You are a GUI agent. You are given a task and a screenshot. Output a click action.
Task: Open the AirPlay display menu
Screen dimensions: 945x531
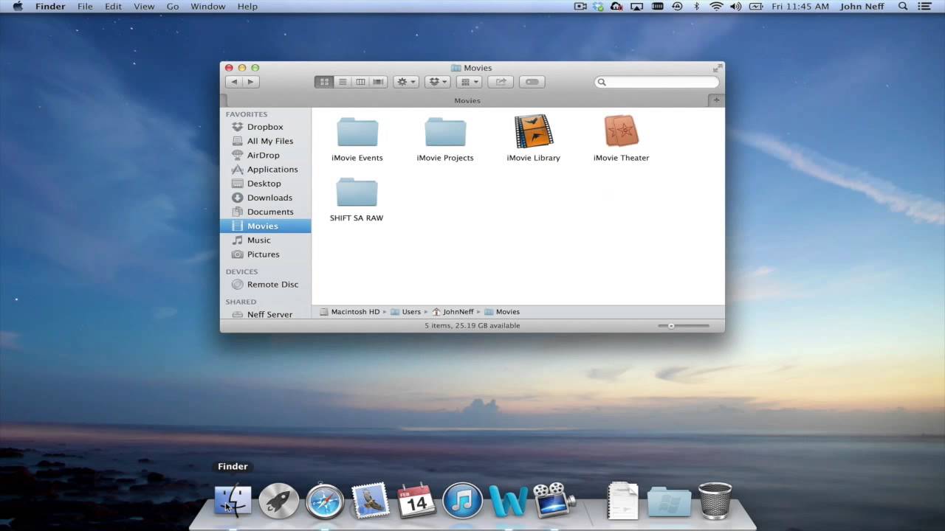click(636, 7)
